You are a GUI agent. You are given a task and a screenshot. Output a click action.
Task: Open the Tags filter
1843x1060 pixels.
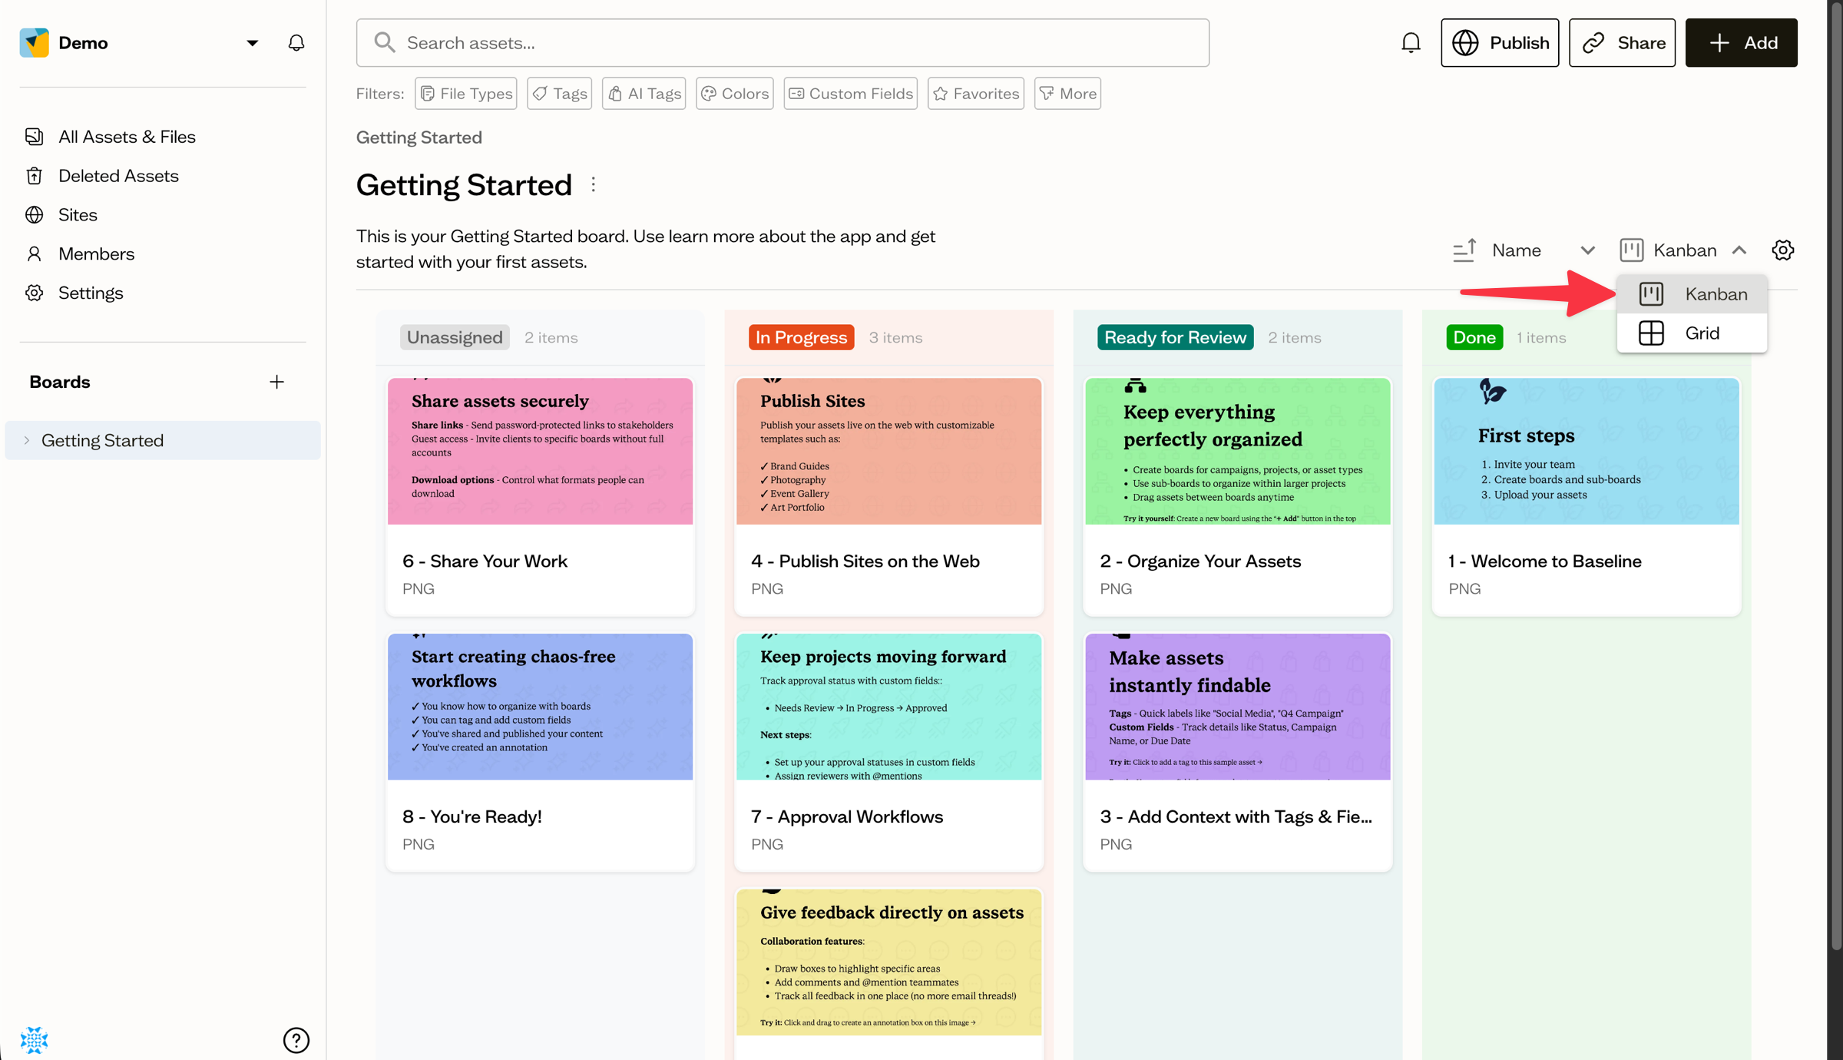click(x=560, y=94)
